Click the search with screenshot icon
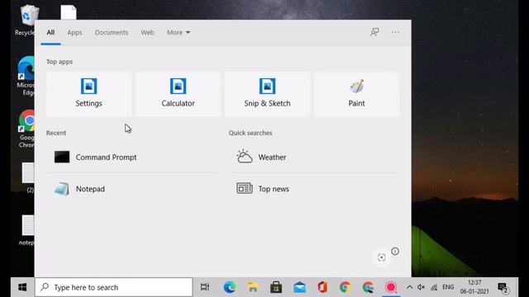This screenshot has height=297, width=529. coord(382,257)
